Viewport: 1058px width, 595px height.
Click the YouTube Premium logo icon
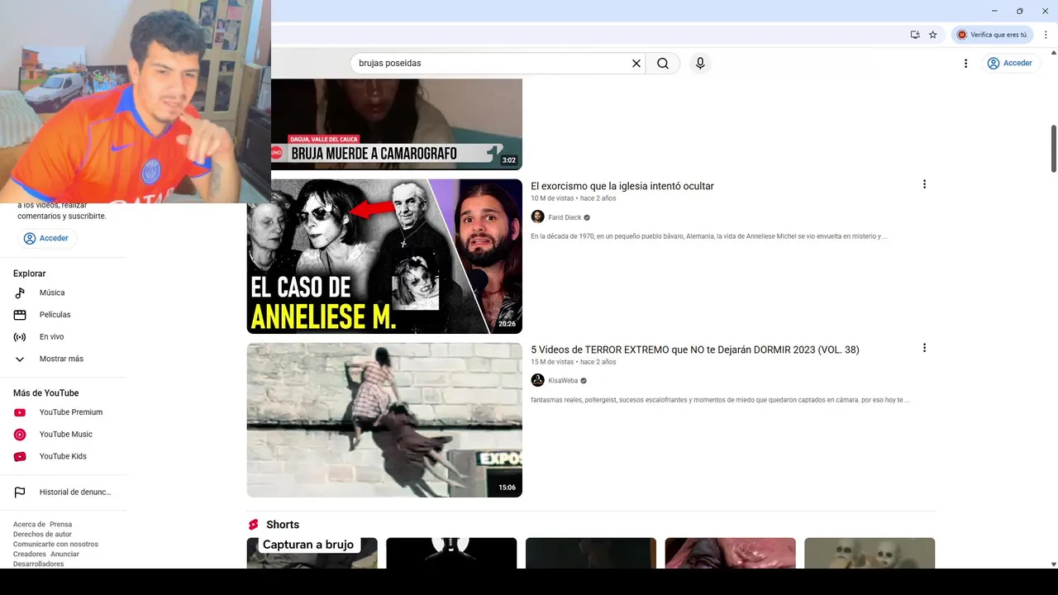(20, 412)
